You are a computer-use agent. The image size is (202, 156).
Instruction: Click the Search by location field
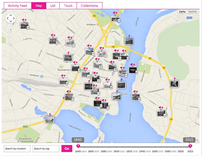[x=17, y=149]
